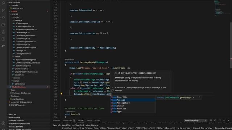Select getOrigin suggestion
This screenshot has width=232, height=130.
(x=133, y=106)
